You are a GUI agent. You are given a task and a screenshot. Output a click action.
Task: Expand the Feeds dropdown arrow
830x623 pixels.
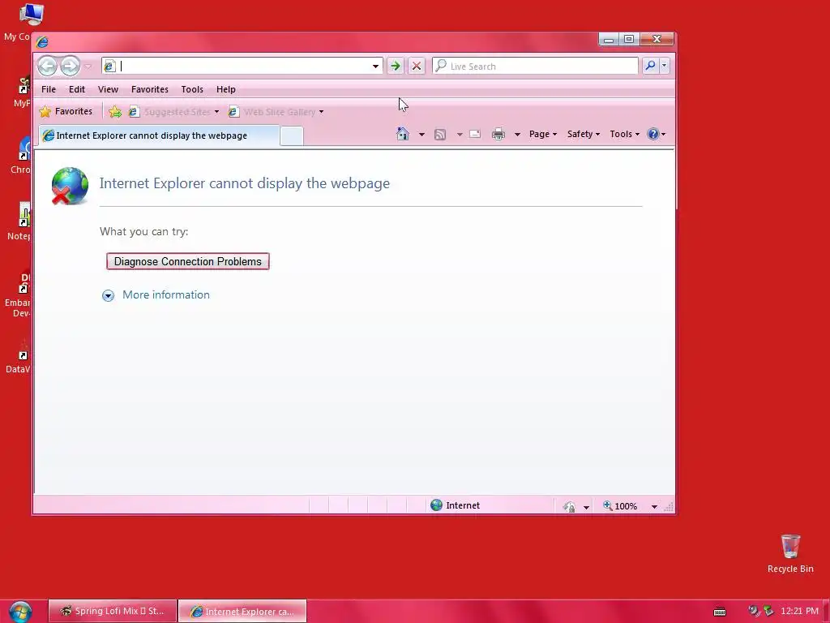pyautogui.click(x=460, y=135)
